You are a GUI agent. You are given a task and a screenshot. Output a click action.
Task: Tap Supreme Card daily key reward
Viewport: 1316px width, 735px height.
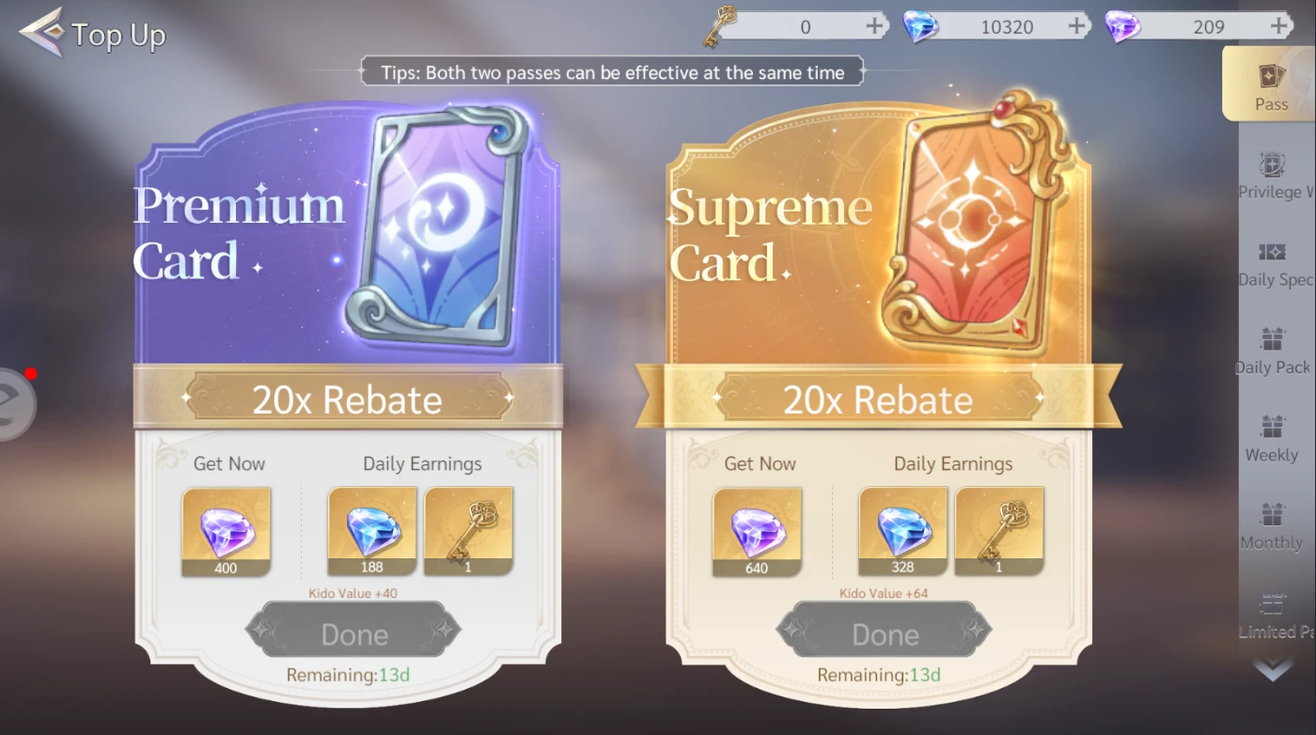(x=999, y=532)
